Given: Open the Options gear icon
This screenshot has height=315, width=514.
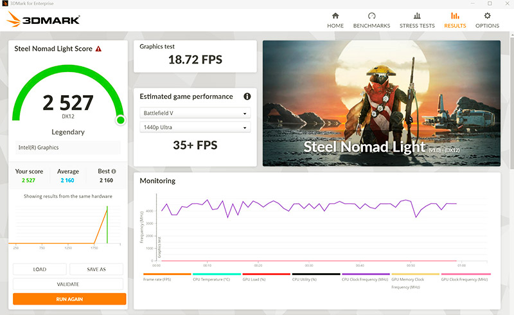Looking at the screenshot, I should tap(487, 16).
